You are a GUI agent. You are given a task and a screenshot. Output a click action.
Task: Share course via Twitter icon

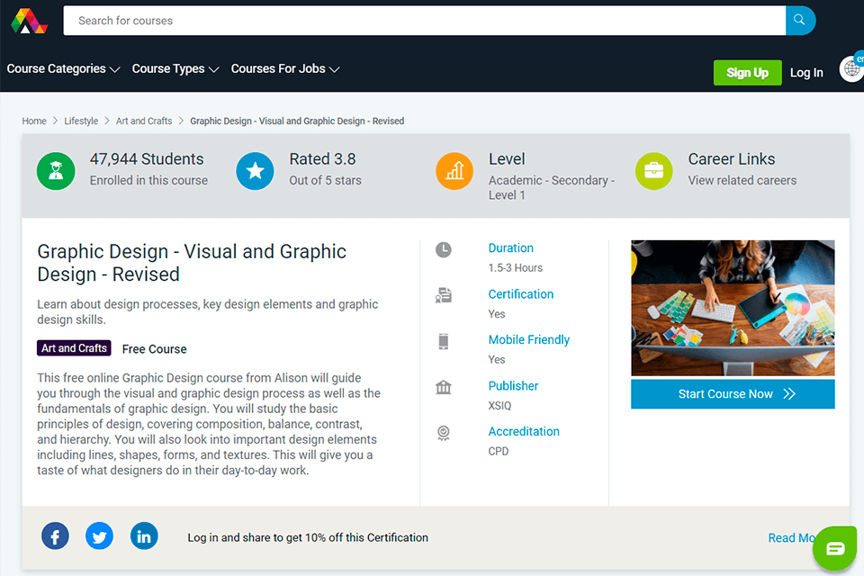coord(99,536)
